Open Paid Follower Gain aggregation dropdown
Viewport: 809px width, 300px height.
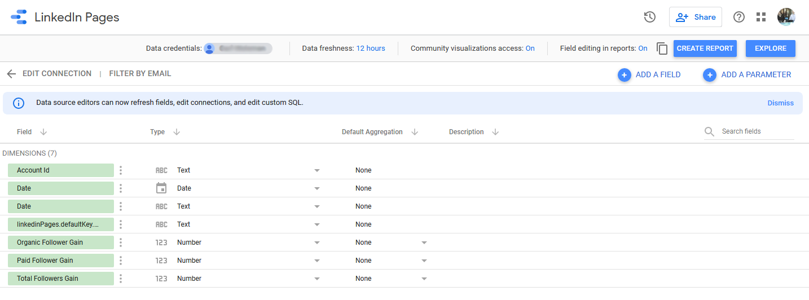tap(424, 261)
